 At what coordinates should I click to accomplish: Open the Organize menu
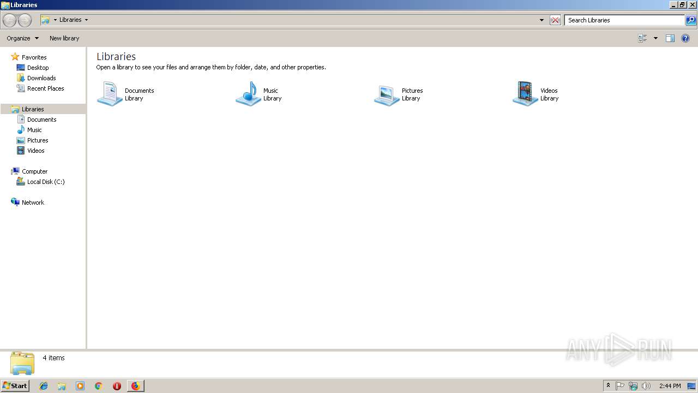click(x=22, y=38)
